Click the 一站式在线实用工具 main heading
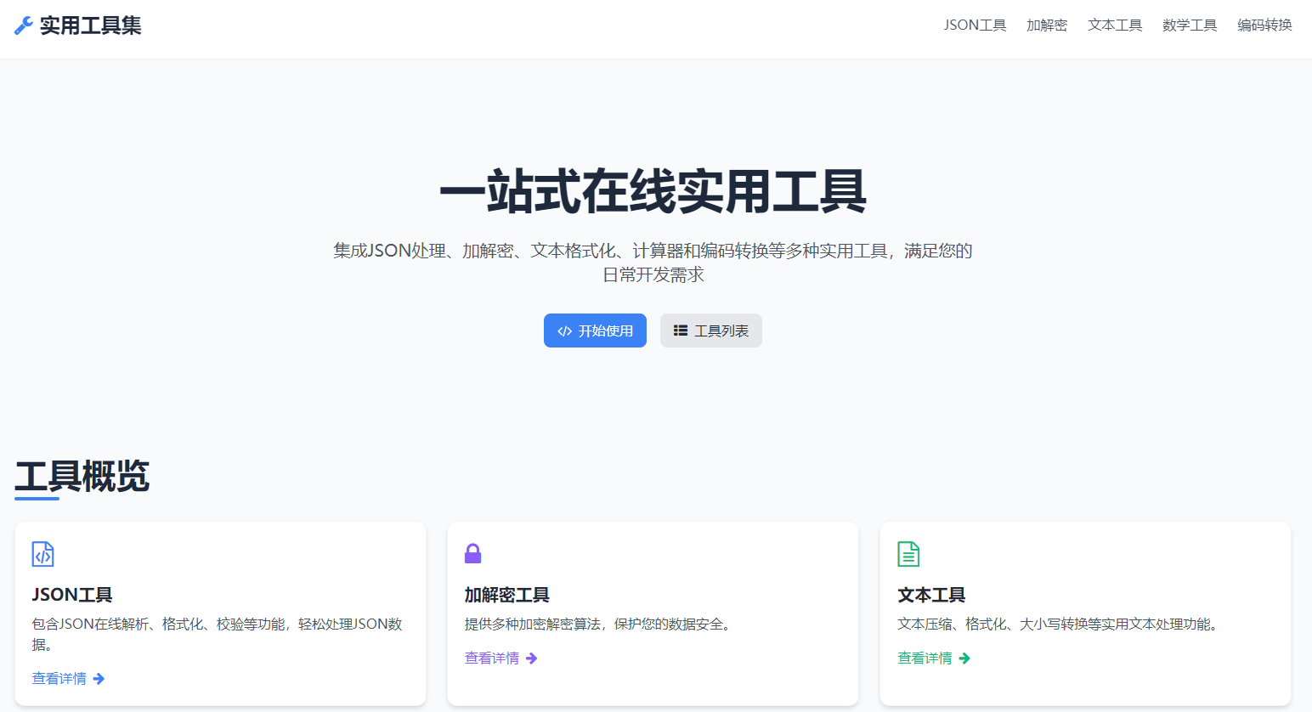 pyautogui.click(x=653, y=191)
